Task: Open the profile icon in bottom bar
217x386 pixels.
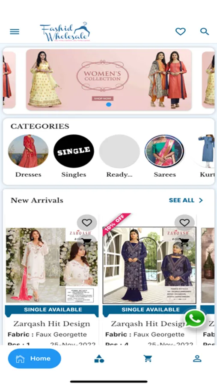Action: (197, 359)
